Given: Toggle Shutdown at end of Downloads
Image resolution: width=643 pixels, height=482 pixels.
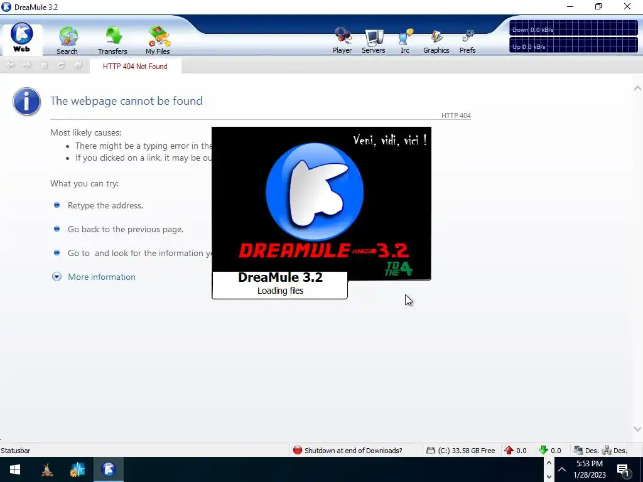Looking at the screenshot, I should click(x=348, y=451).
